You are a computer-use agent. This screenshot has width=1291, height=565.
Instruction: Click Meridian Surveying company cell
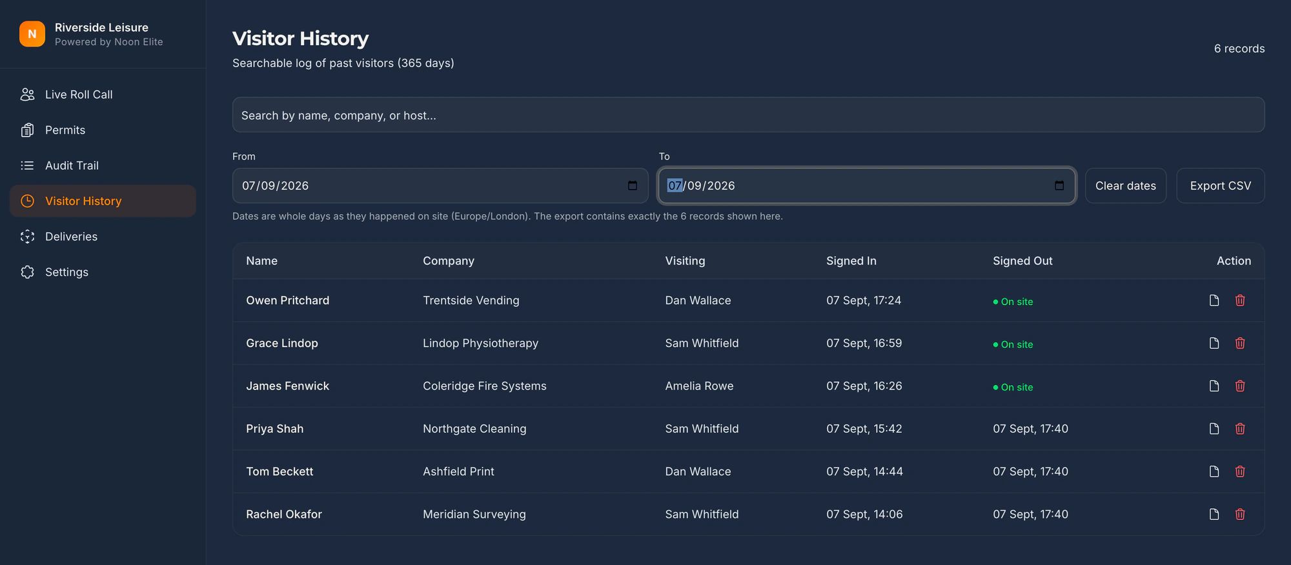pos(474,514)
